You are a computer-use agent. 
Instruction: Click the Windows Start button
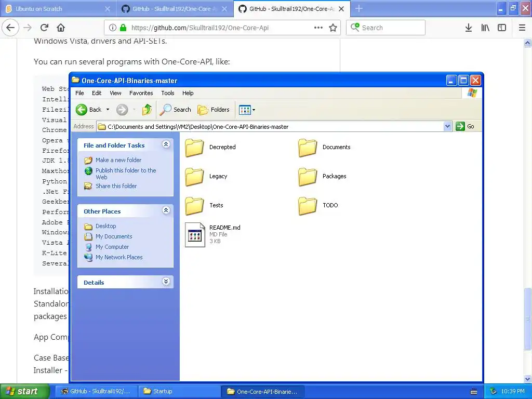coord(24,391)
